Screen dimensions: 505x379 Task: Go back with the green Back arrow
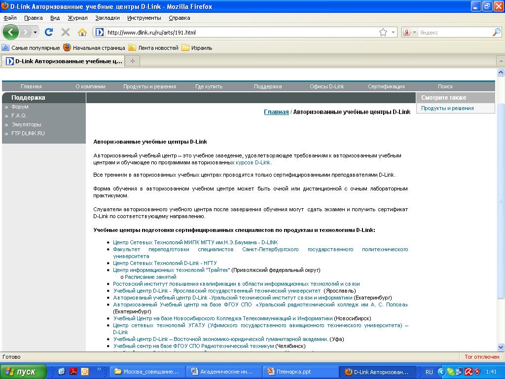pos(11,32)
